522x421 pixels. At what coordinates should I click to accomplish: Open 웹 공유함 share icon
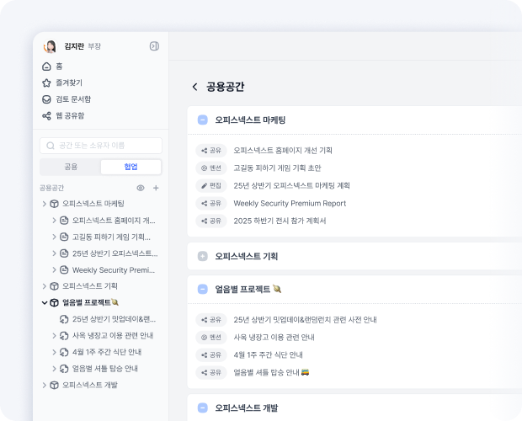coord(47,115)
